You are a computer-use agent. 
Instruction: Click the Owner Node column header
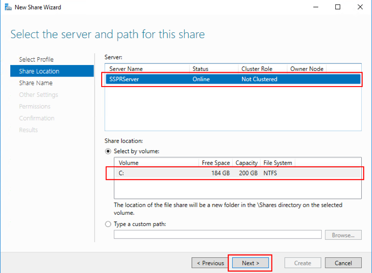click(307, 69)
